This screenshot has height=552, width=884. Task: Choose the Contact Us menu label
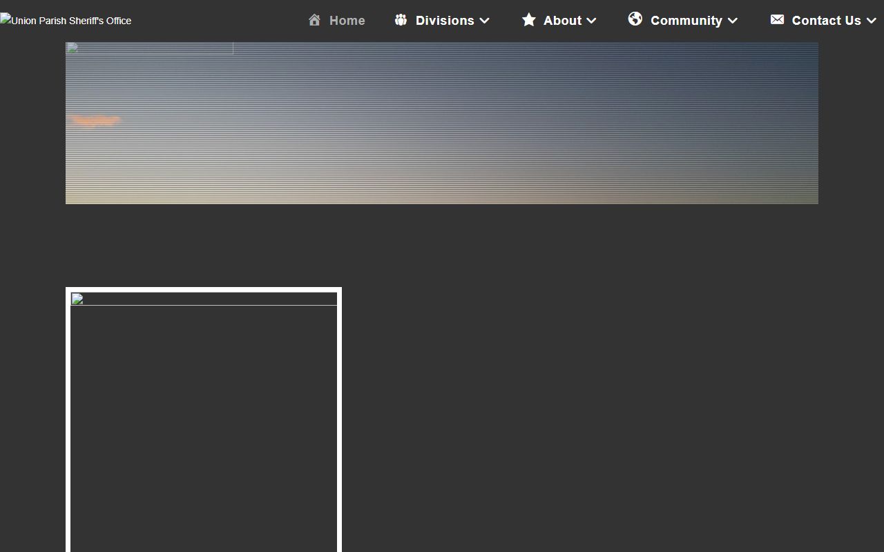826,21
